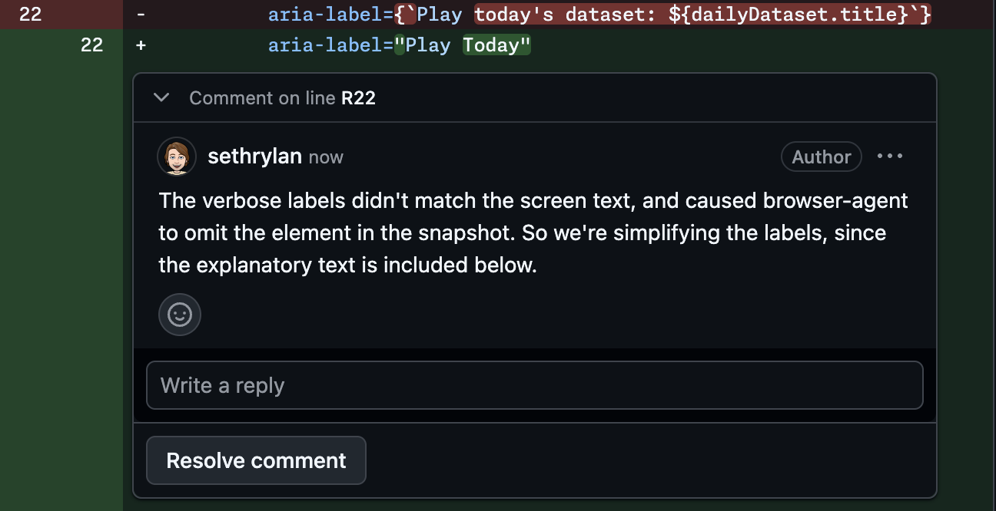
Task: Click the plus marker on added line 22
Action: click(x=140, y=45)
